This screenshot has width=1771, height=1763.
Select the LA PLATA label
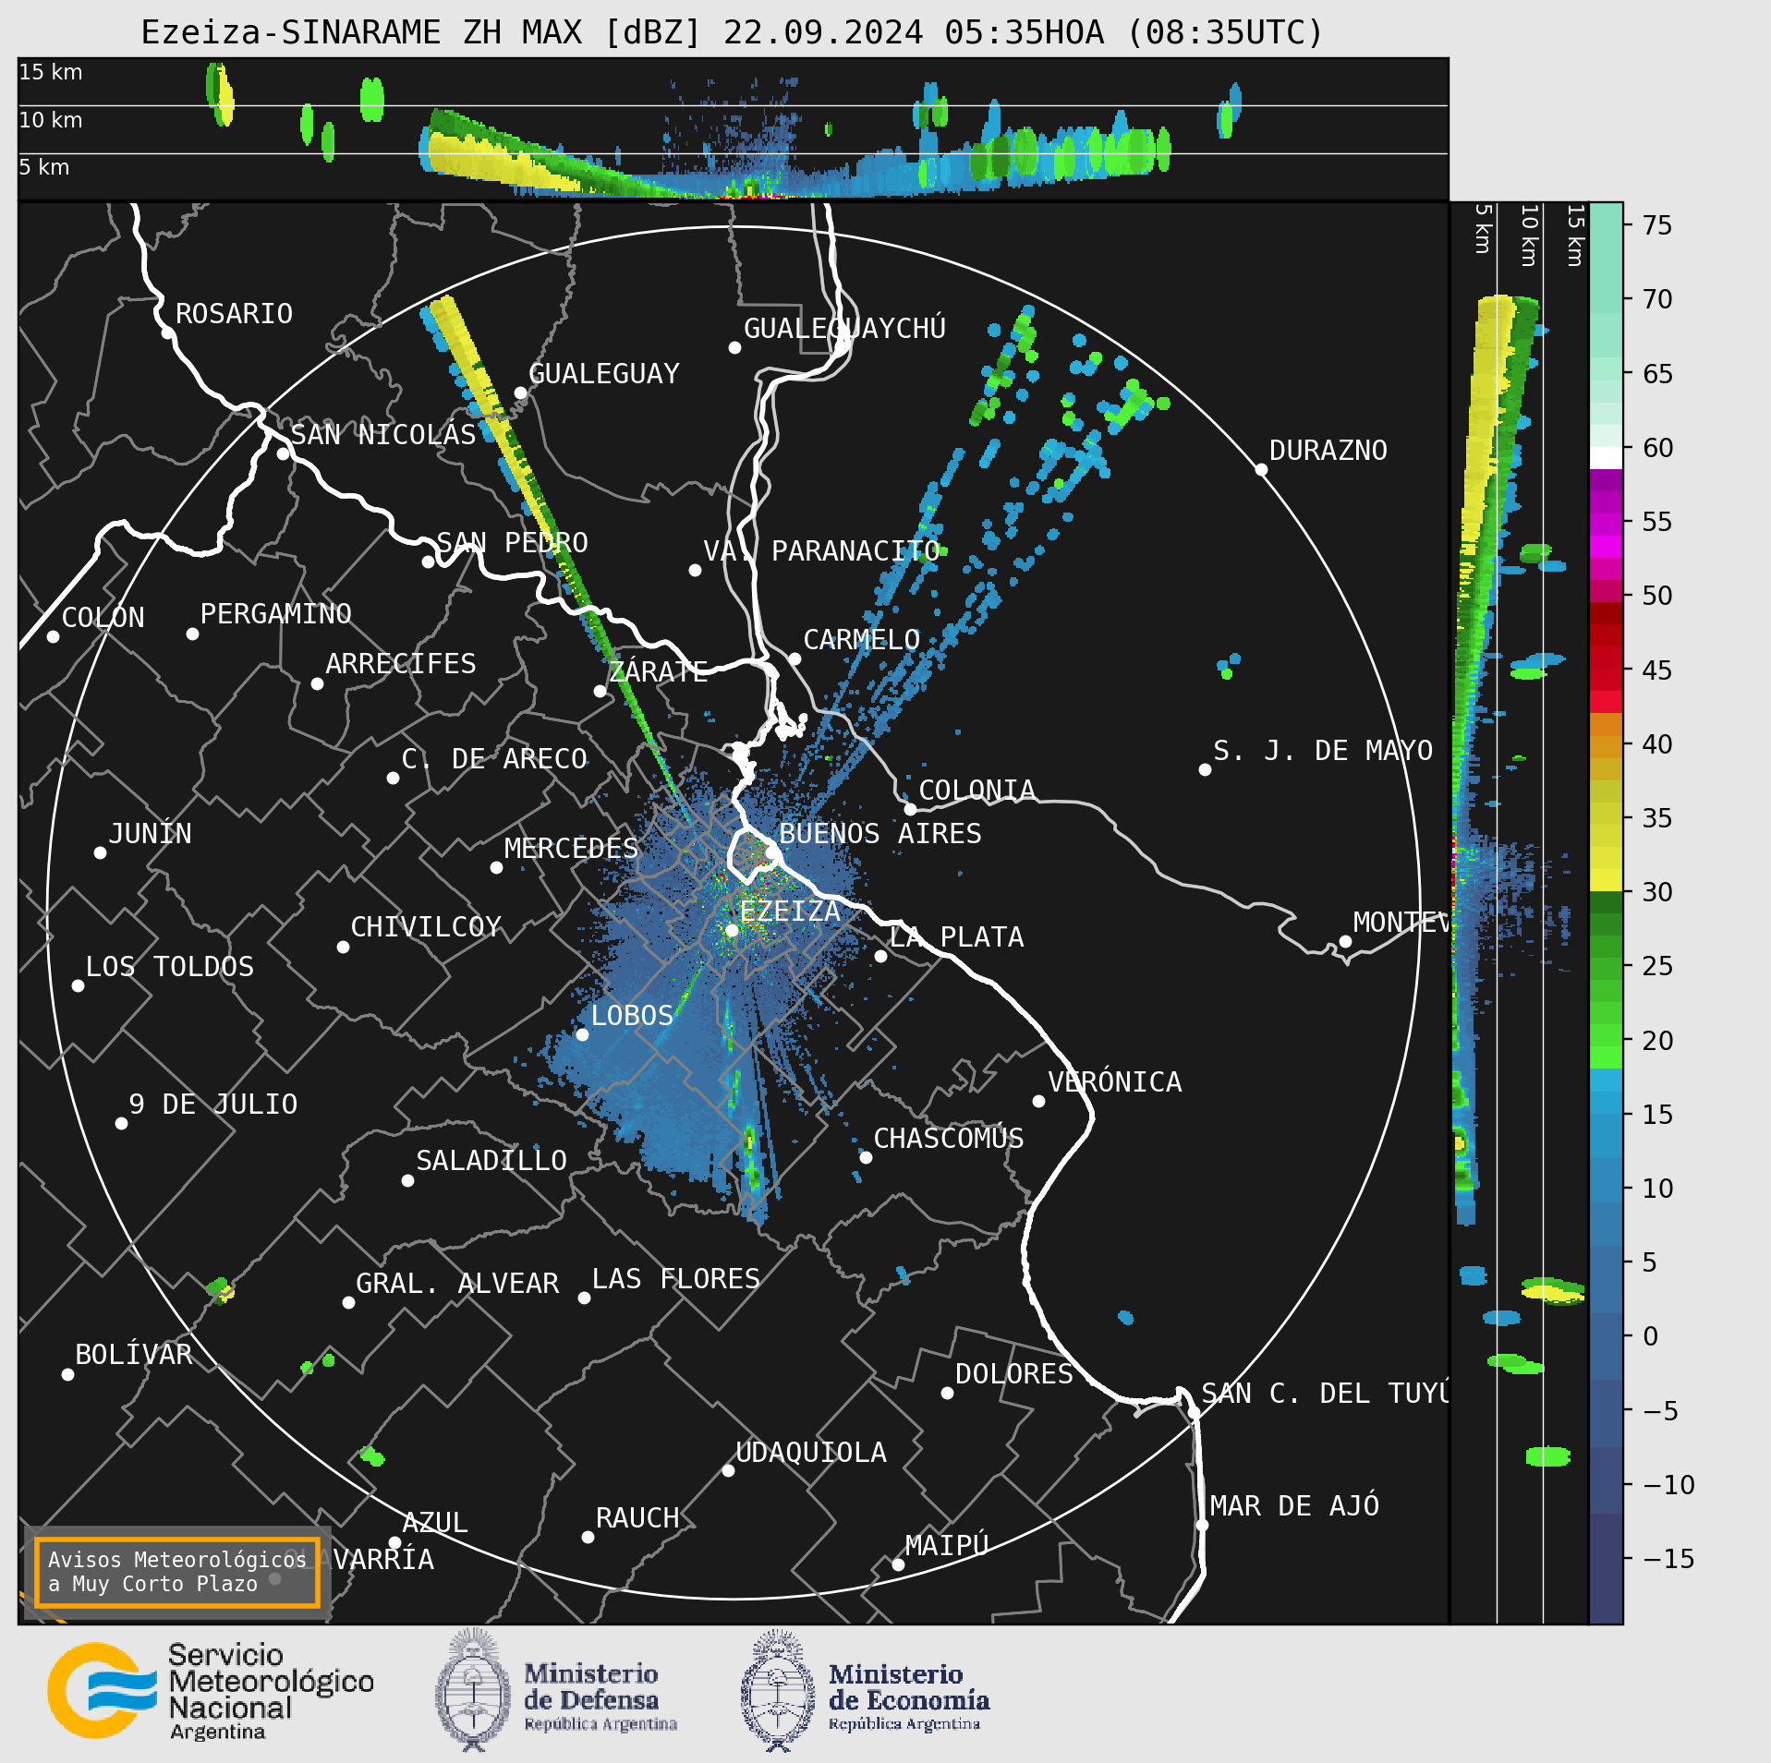click(x=956, y=937)
